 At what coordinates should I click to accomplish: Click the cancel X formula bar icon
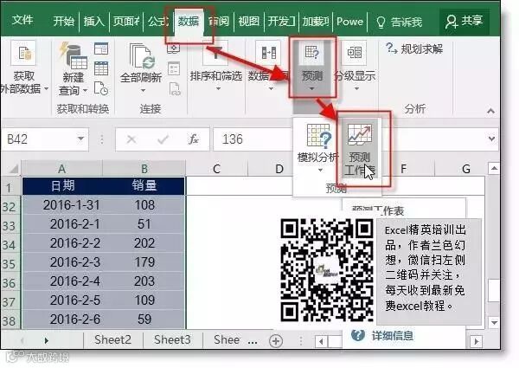(131, 139)
